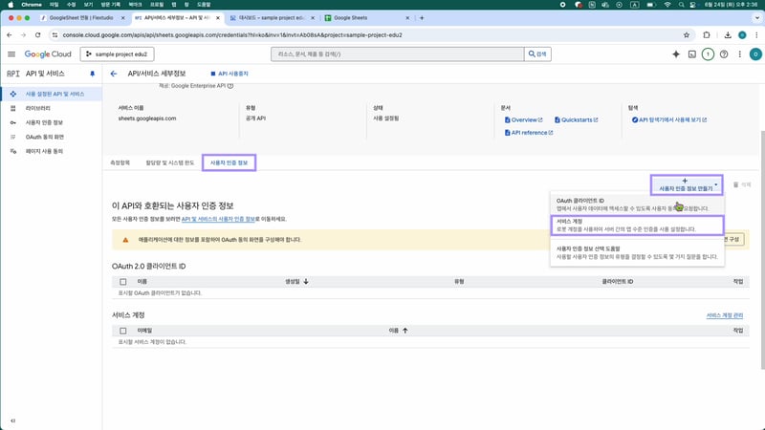Select the credentials tab
The height and width of the screenshot is (430, 765).
(229, 162)
